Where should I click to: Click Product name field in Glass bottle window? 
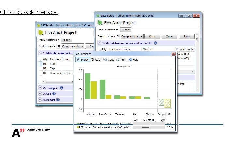118,36
